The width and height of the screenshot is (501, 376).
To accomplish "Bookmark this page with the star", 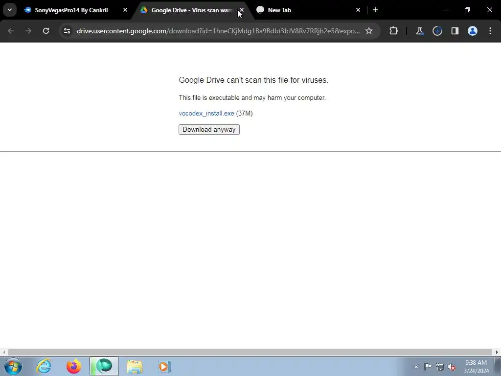I will coord(369,31).
